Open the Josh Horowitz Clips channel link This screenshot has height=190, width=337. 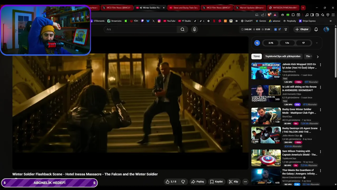point(291,94)
